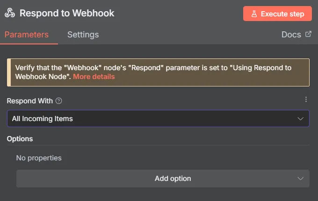Open the Docs link

click(291, 35)
